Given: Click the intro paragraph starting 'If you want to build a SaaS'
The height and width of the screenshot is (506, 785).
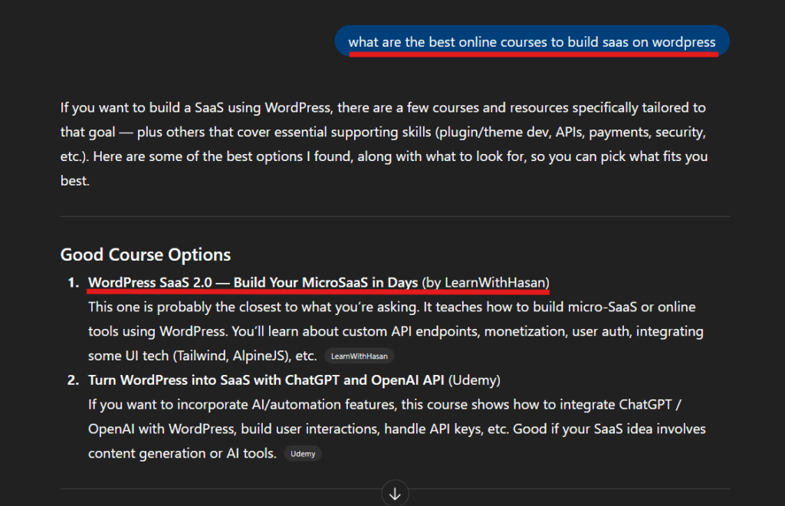Looking at the screenshot, I should [384, 144].
